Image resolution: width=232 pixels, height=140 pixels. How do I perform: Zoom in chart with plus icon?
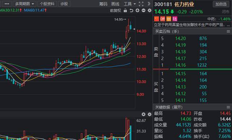click(137, 10)
